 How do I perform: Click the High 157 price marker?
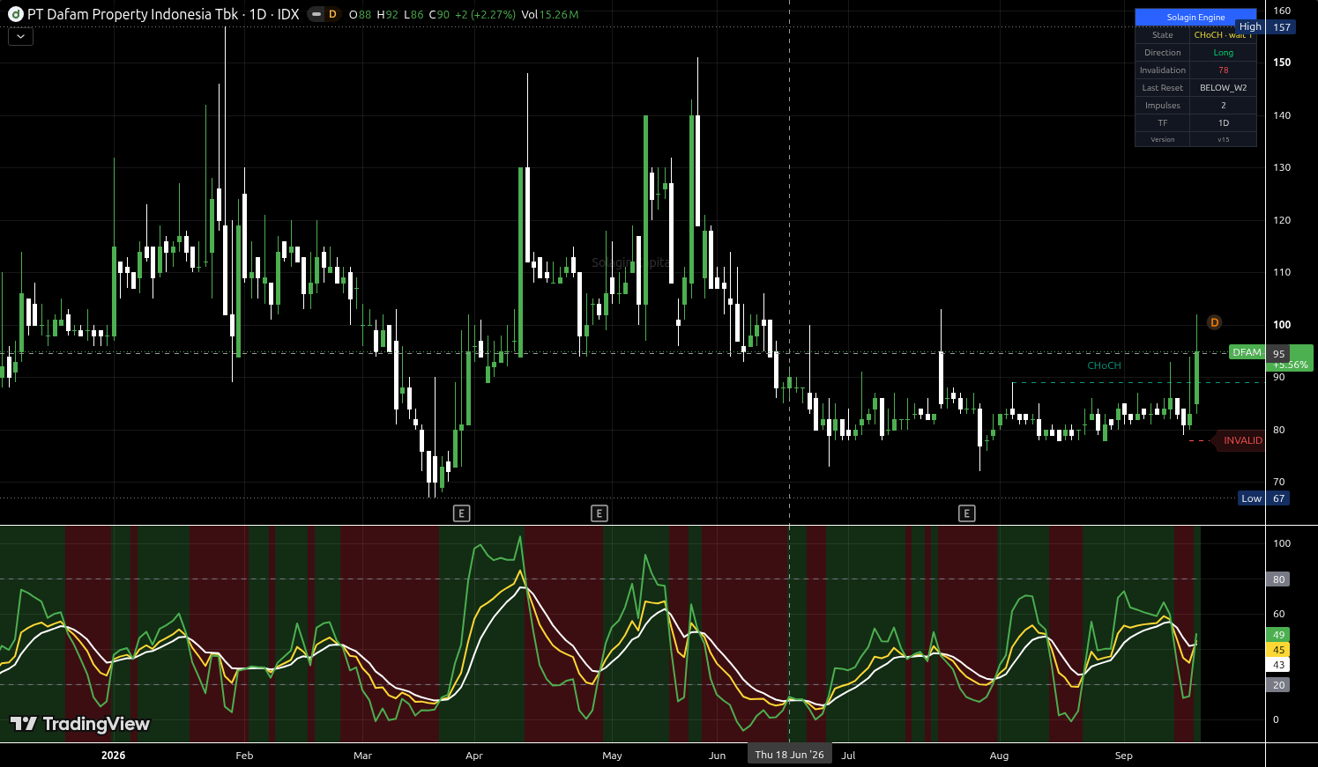point(1266,27)
